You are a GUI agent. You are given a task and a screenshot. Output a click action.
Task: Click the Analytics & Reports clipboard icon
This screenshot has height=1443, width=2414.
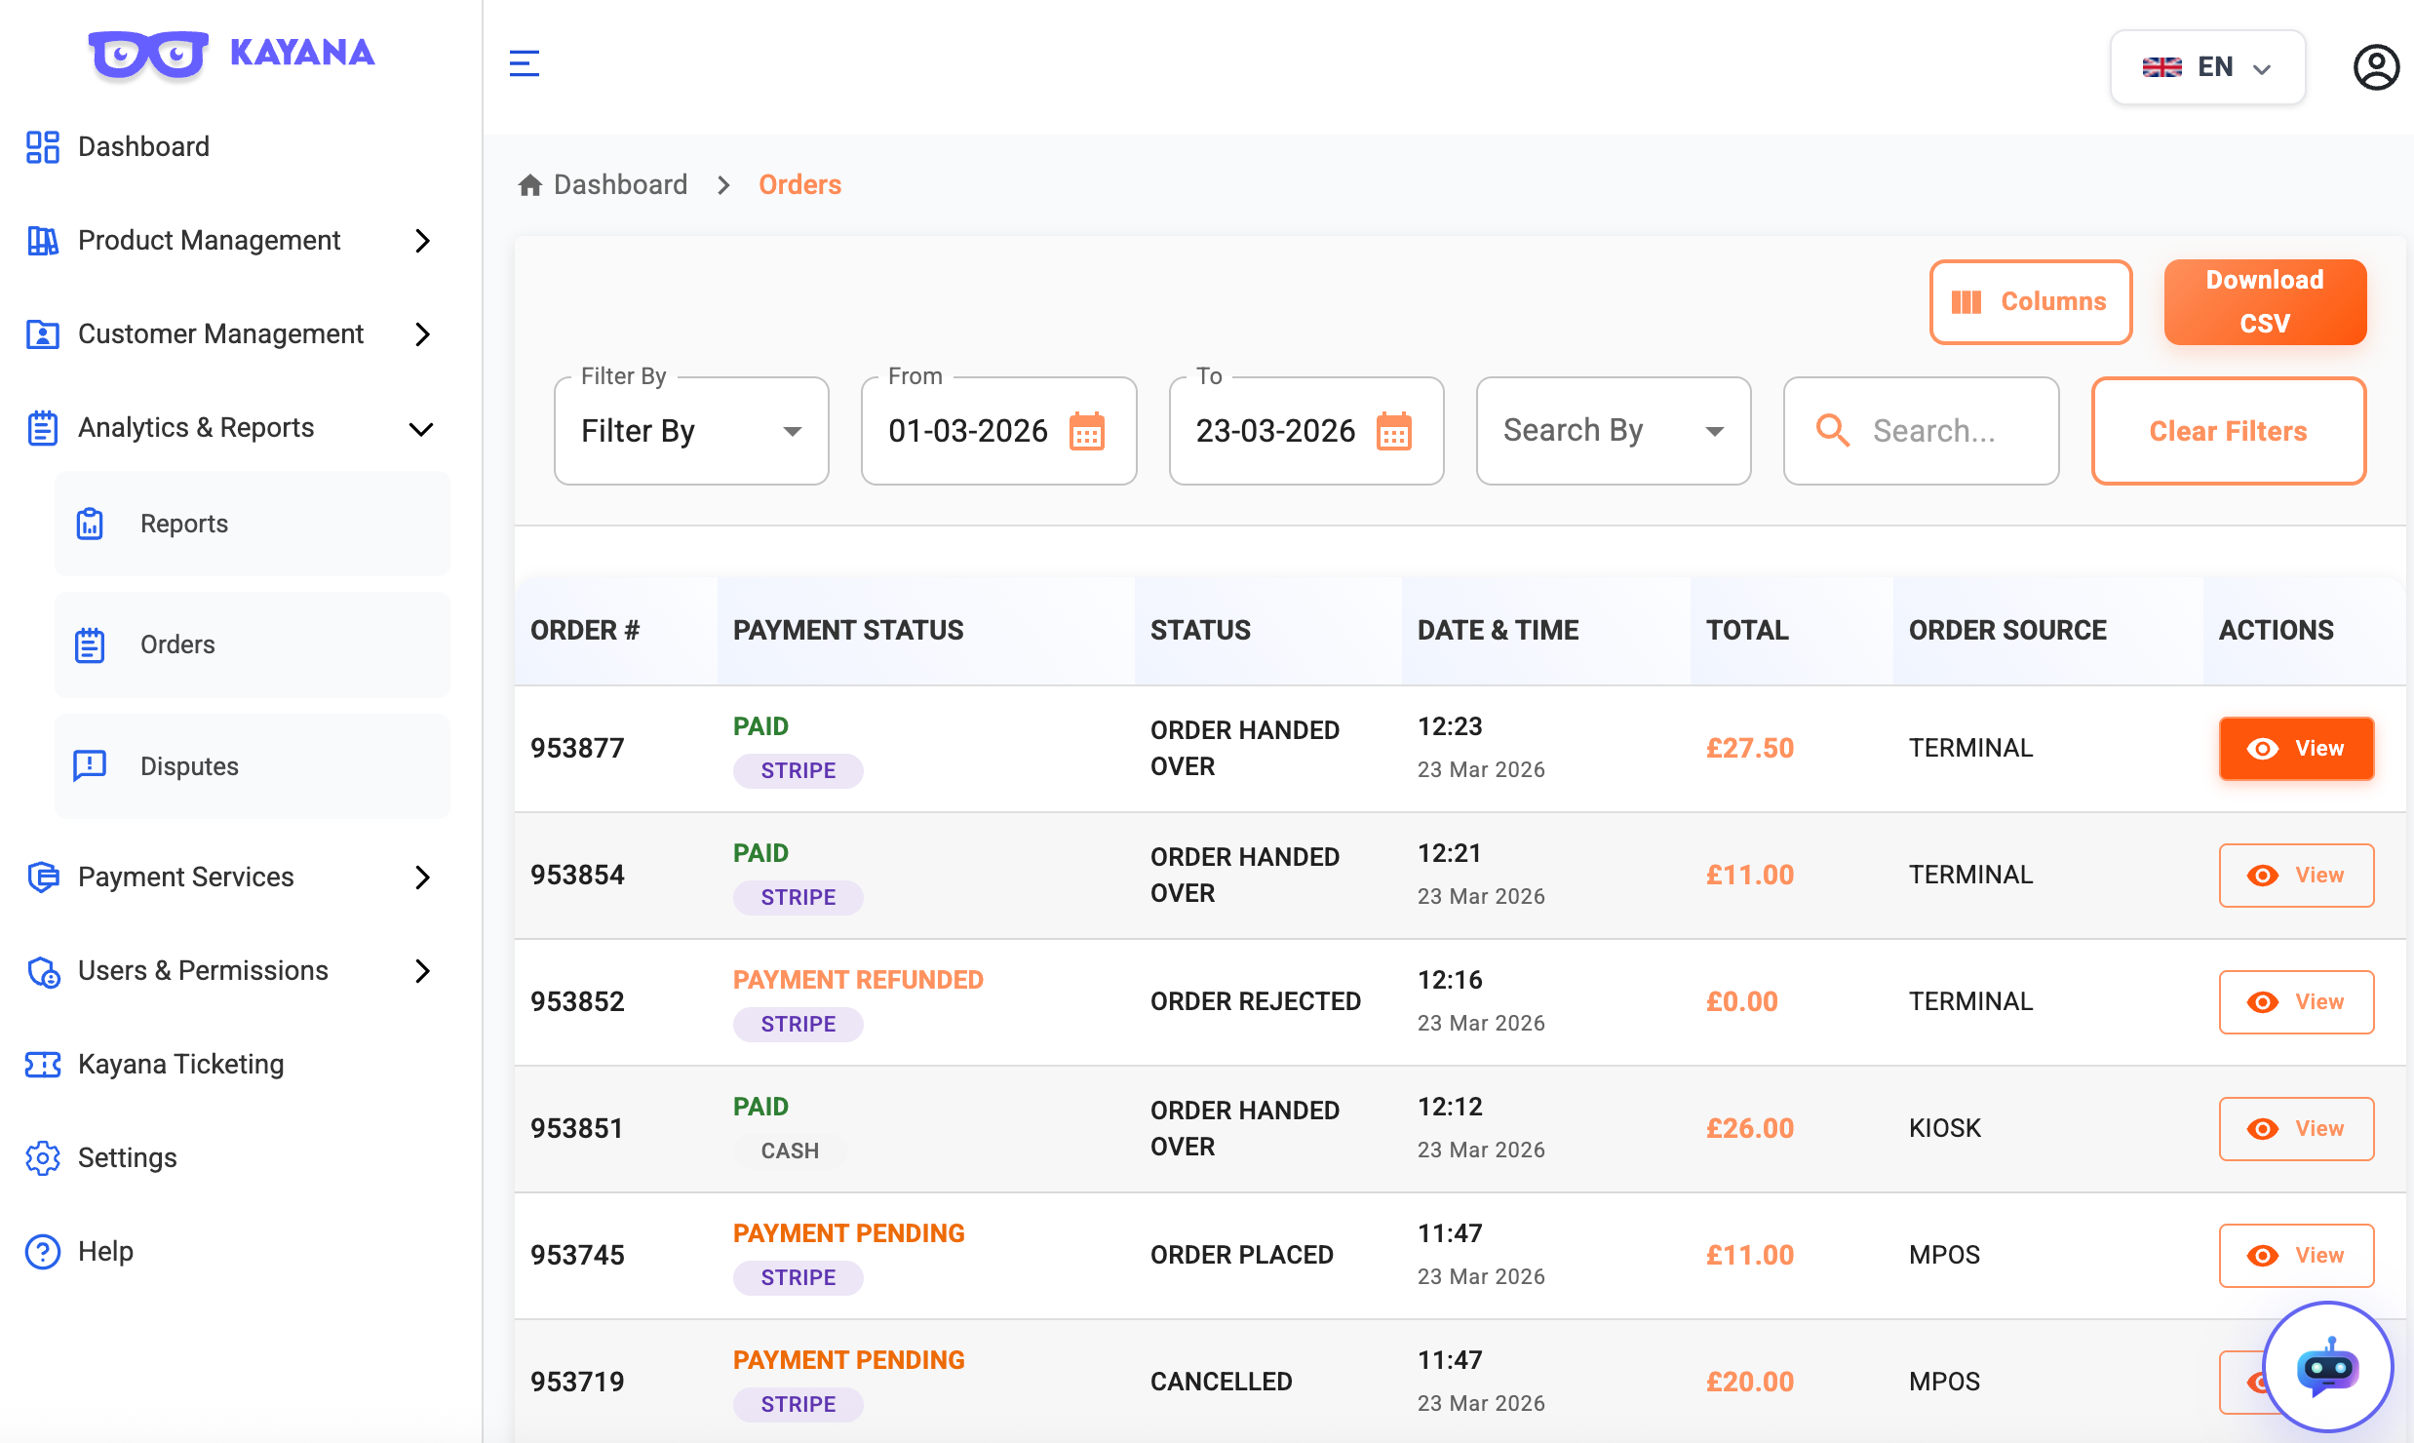43,428
